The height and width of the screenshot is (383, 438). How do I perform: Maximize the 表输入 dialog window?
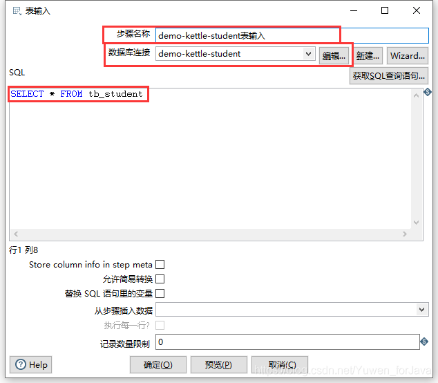tap(385, 10)
